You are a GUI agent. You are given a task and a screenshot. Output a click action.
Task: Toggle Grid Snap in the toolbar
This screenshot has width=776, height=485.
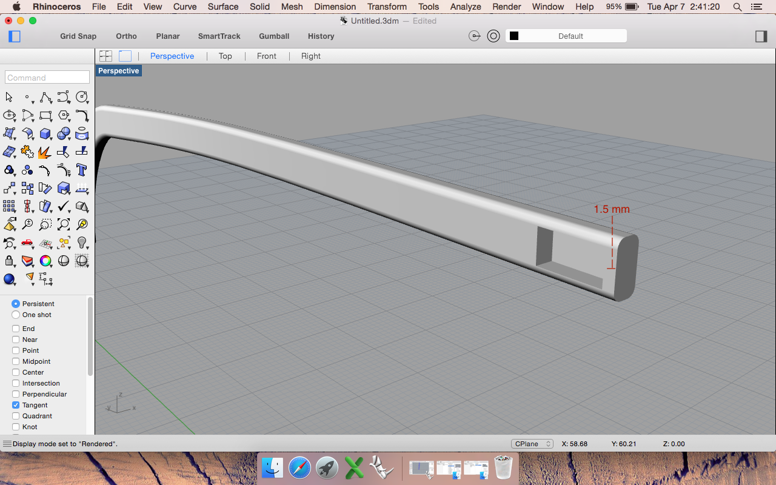(78, 36)
